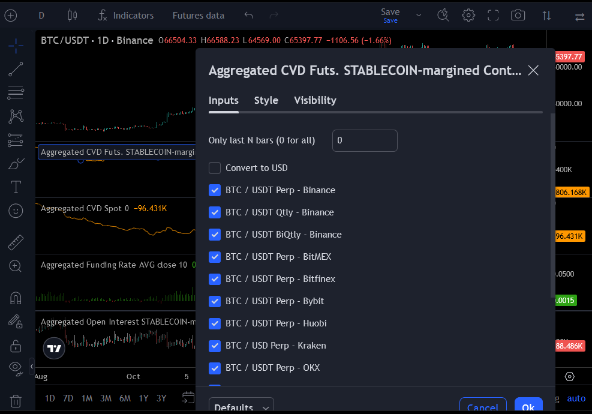
Task: Delete drawings with trash icon
Action: tap(16, 401)
